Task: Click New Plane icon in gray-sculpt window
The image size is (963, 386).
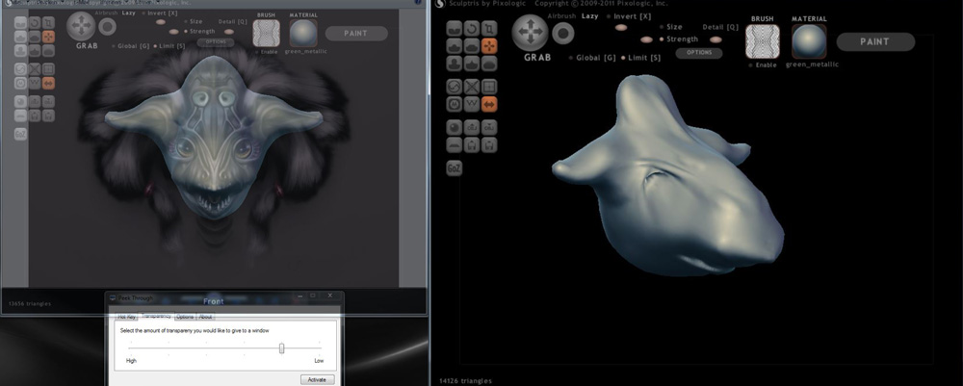Action: [x=454, y=145]
